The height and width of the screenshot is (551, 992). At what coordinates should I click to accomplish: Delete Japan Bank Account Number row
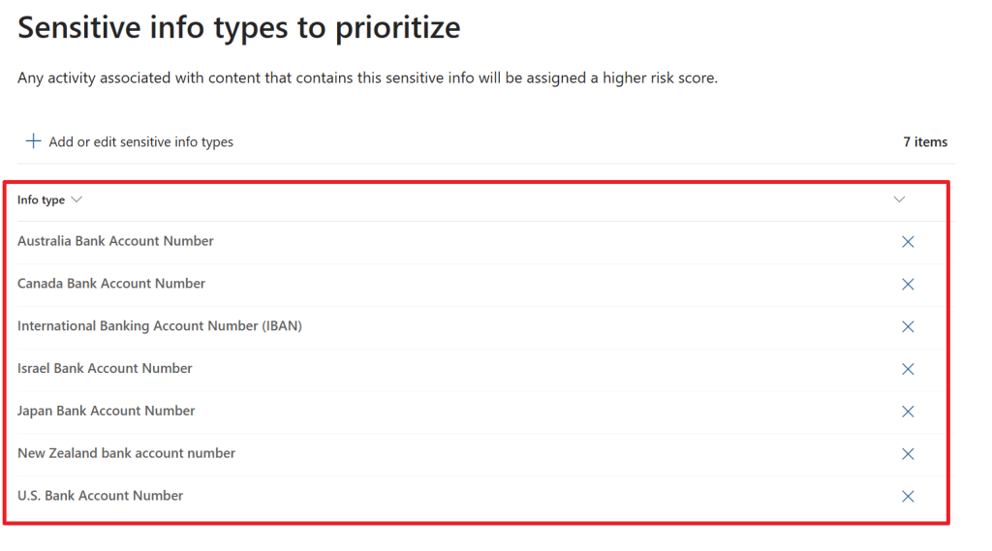coord(908,412)
